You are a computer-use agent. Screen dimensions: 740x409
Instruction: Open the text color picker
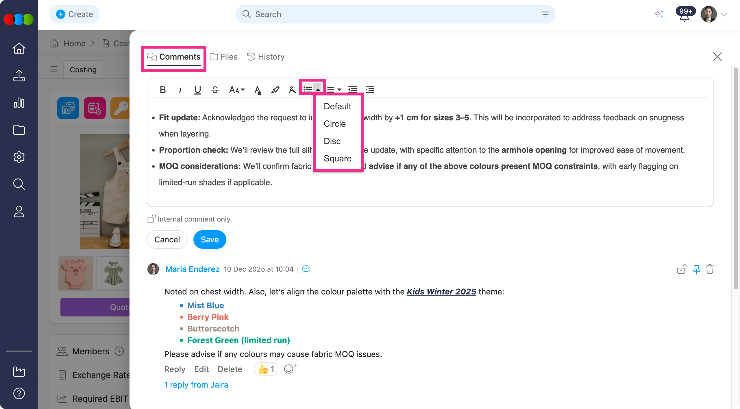[x=258, y=90]
